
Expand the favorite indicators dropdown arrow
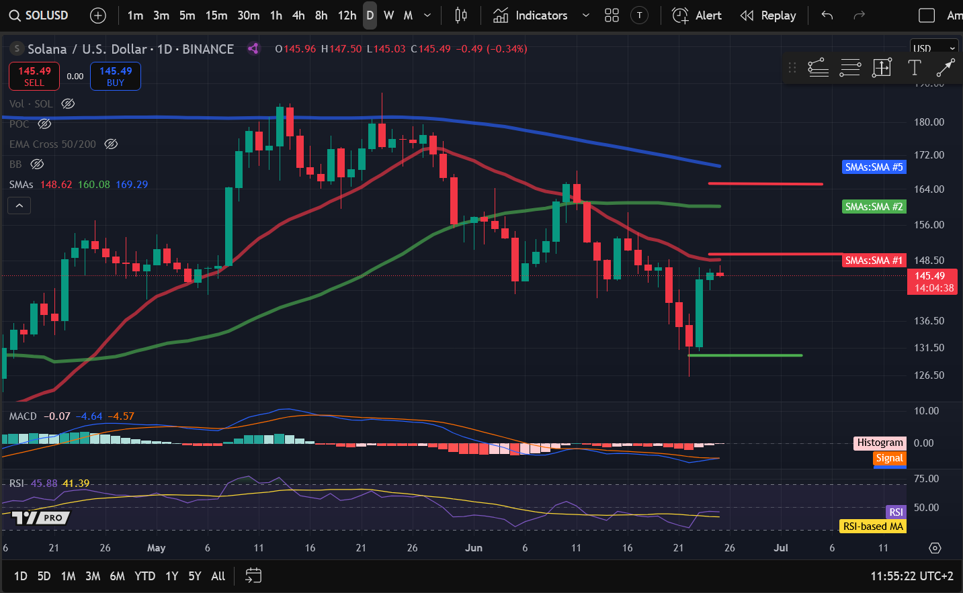pos(586,15)
